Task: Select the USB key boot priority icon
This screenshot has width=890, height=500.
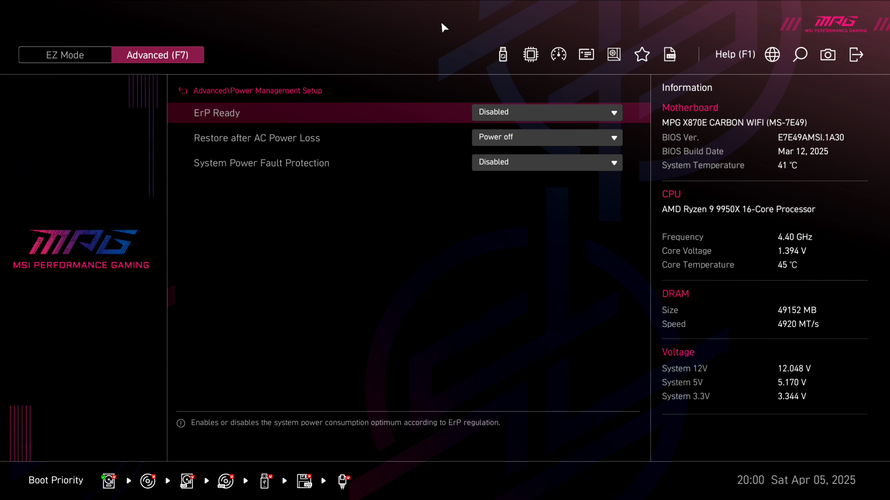Action: 265,481
